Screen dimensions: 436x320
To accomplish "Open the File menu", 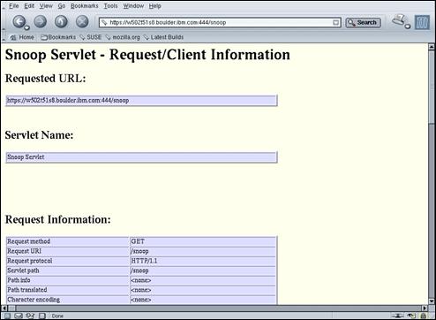I will point(13,6).
